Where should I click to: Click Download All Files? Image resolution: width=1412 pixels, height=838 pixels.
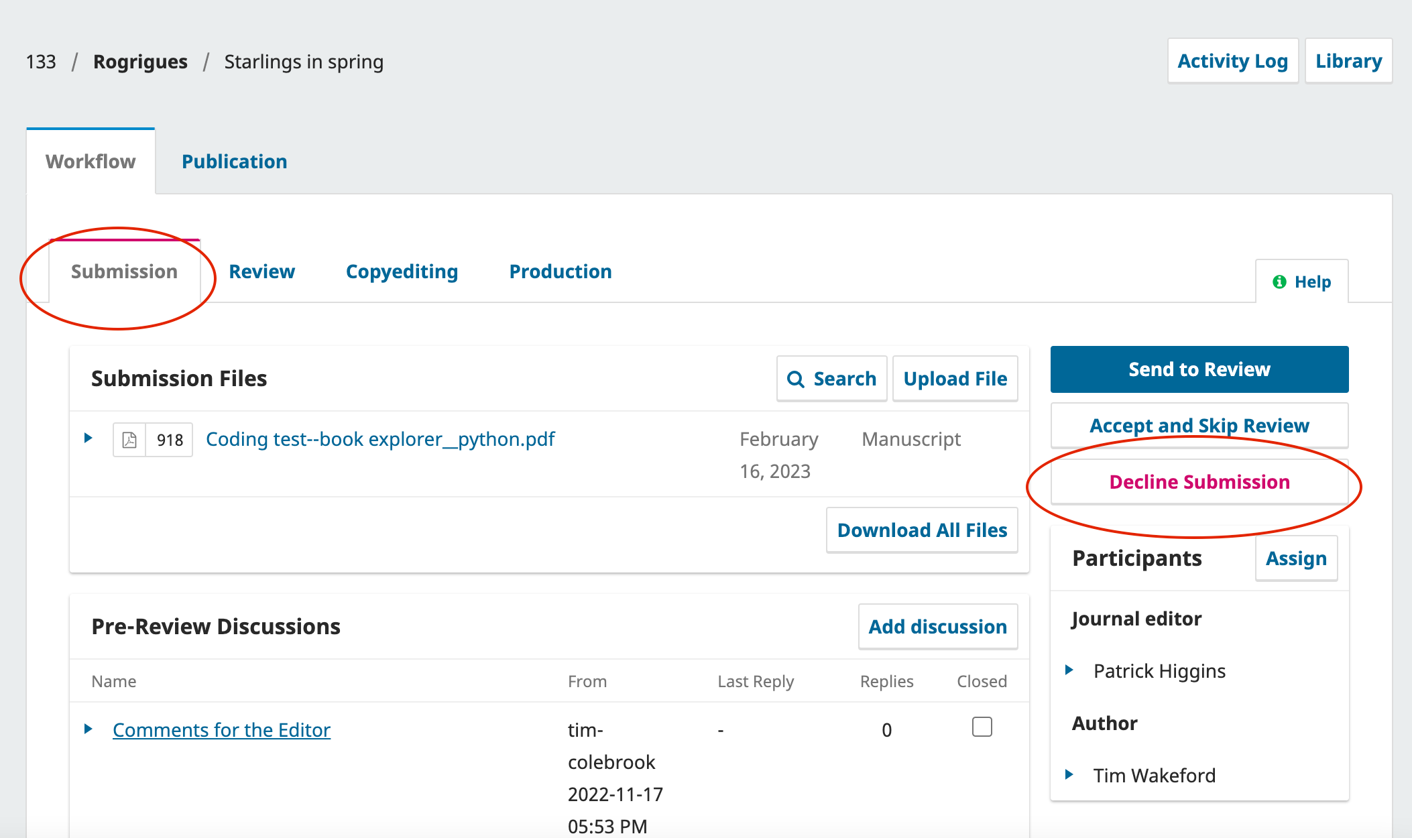point(922,530)
